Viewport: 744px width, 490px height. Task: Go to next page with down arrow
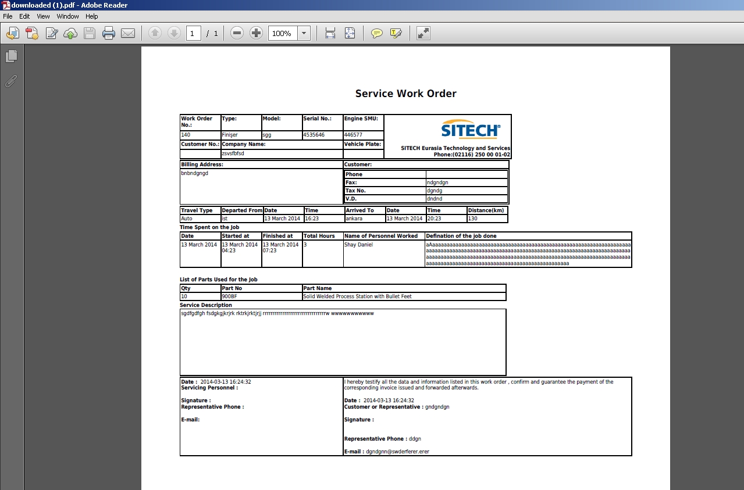pos(174,33)
